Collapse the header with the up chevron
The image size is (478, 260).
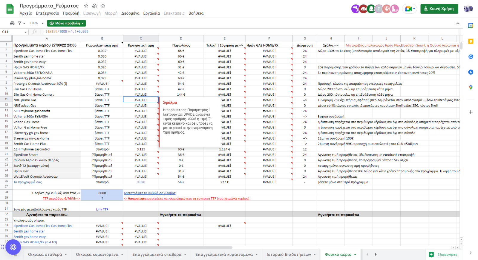tap(458, 23)
